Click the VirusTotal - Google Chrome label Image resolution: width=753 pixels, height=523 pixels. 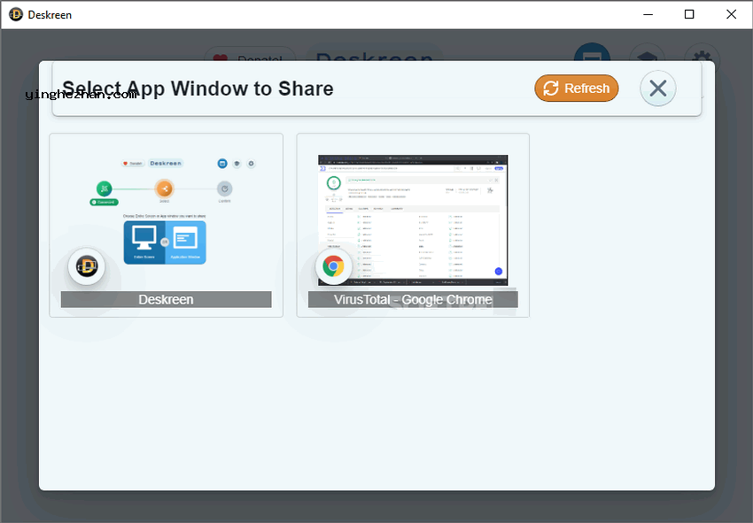pos(413,299)
